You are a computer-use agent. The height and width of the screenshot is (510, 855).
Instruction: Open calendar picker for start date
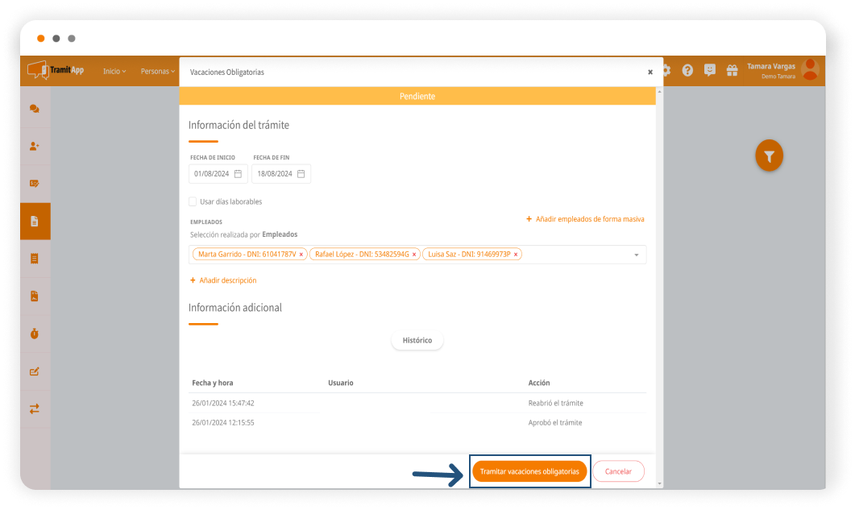pos(238,174)
